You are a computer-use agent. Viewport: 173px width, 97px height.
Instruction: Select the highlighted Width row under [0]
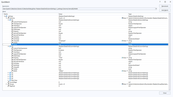pos(85,44)
